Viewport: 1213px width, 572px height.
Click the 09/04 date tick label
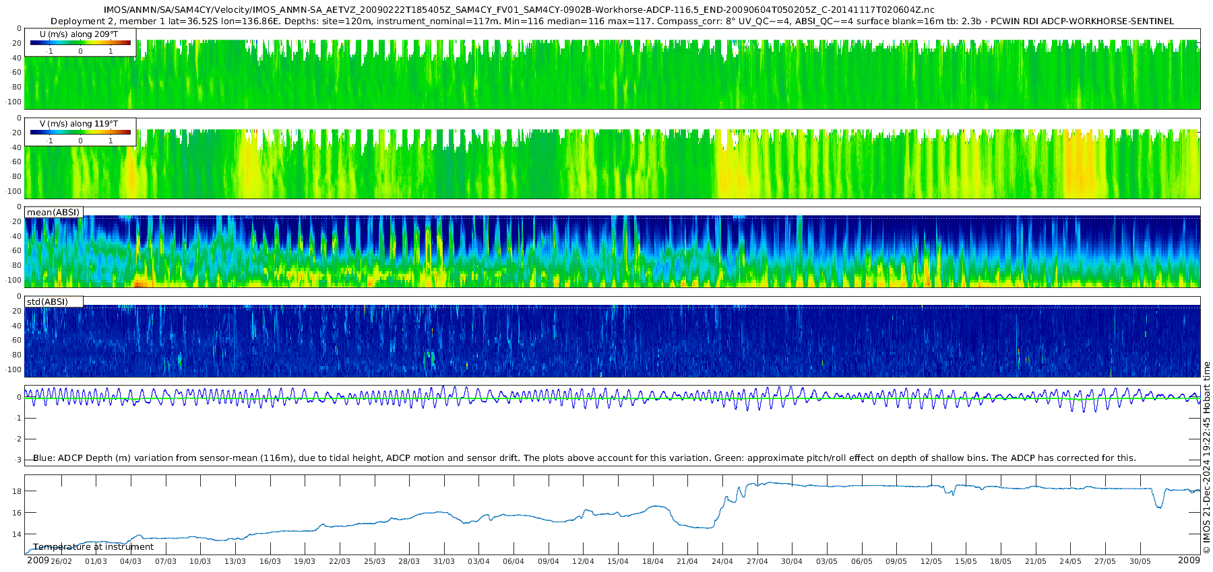(x=549, y=561)
